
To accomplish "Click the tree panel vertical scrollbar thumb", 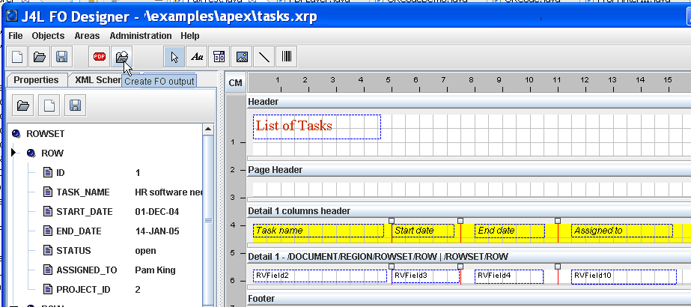I will coord(208,220).
